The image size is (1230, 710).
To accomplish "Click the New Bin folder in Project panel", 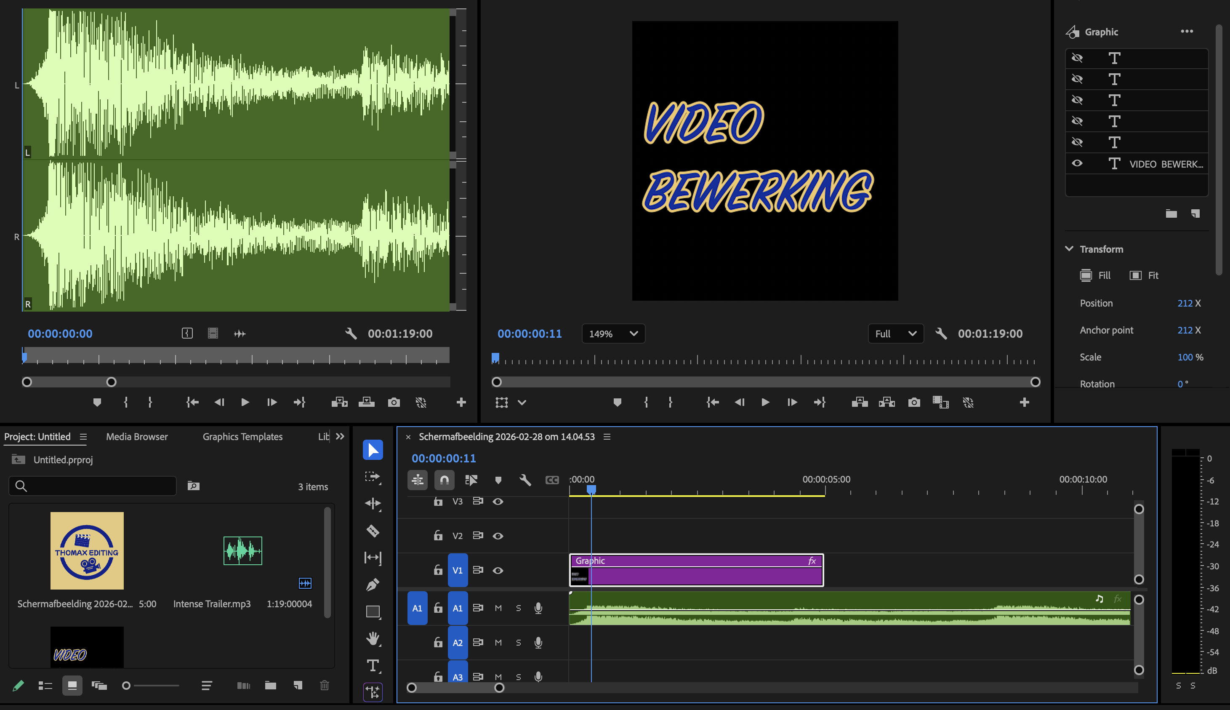I will click(271, 686).
